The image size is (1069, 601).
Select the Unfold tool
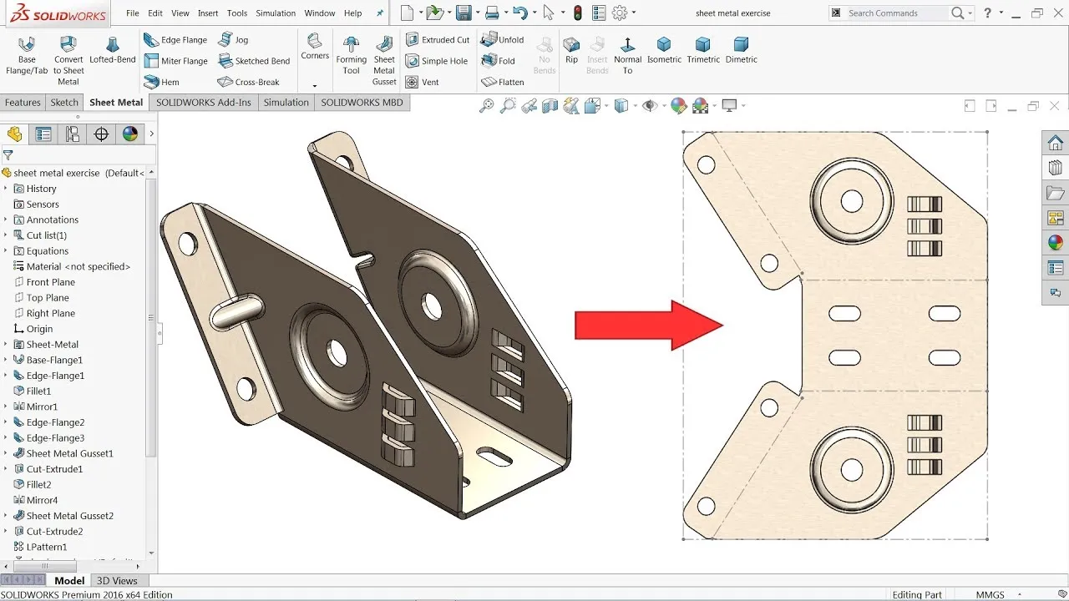click(x=504, y=38)
